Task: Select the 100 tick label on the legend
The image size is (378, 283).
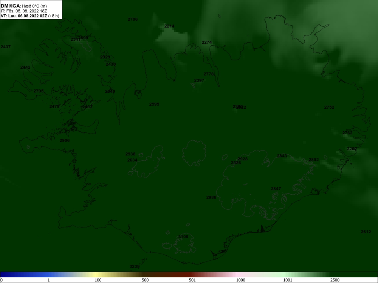Action: (98, 280)
